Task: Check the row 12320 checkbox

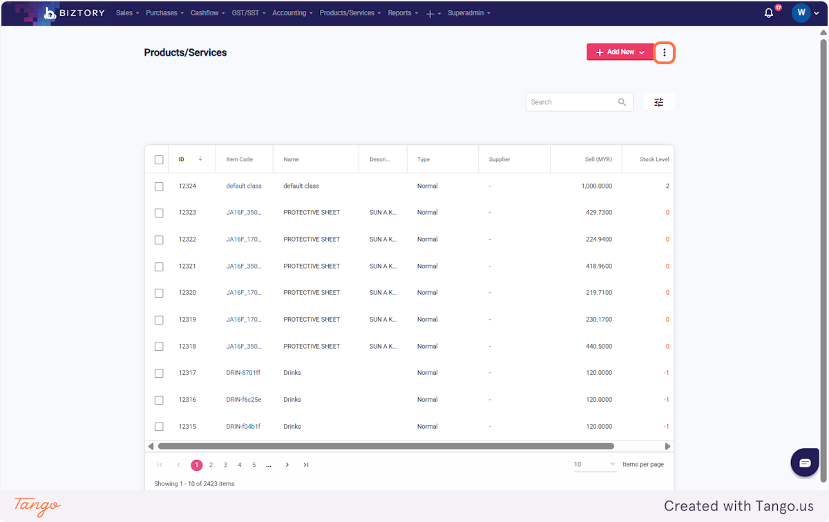Action: tap(159, 293)
